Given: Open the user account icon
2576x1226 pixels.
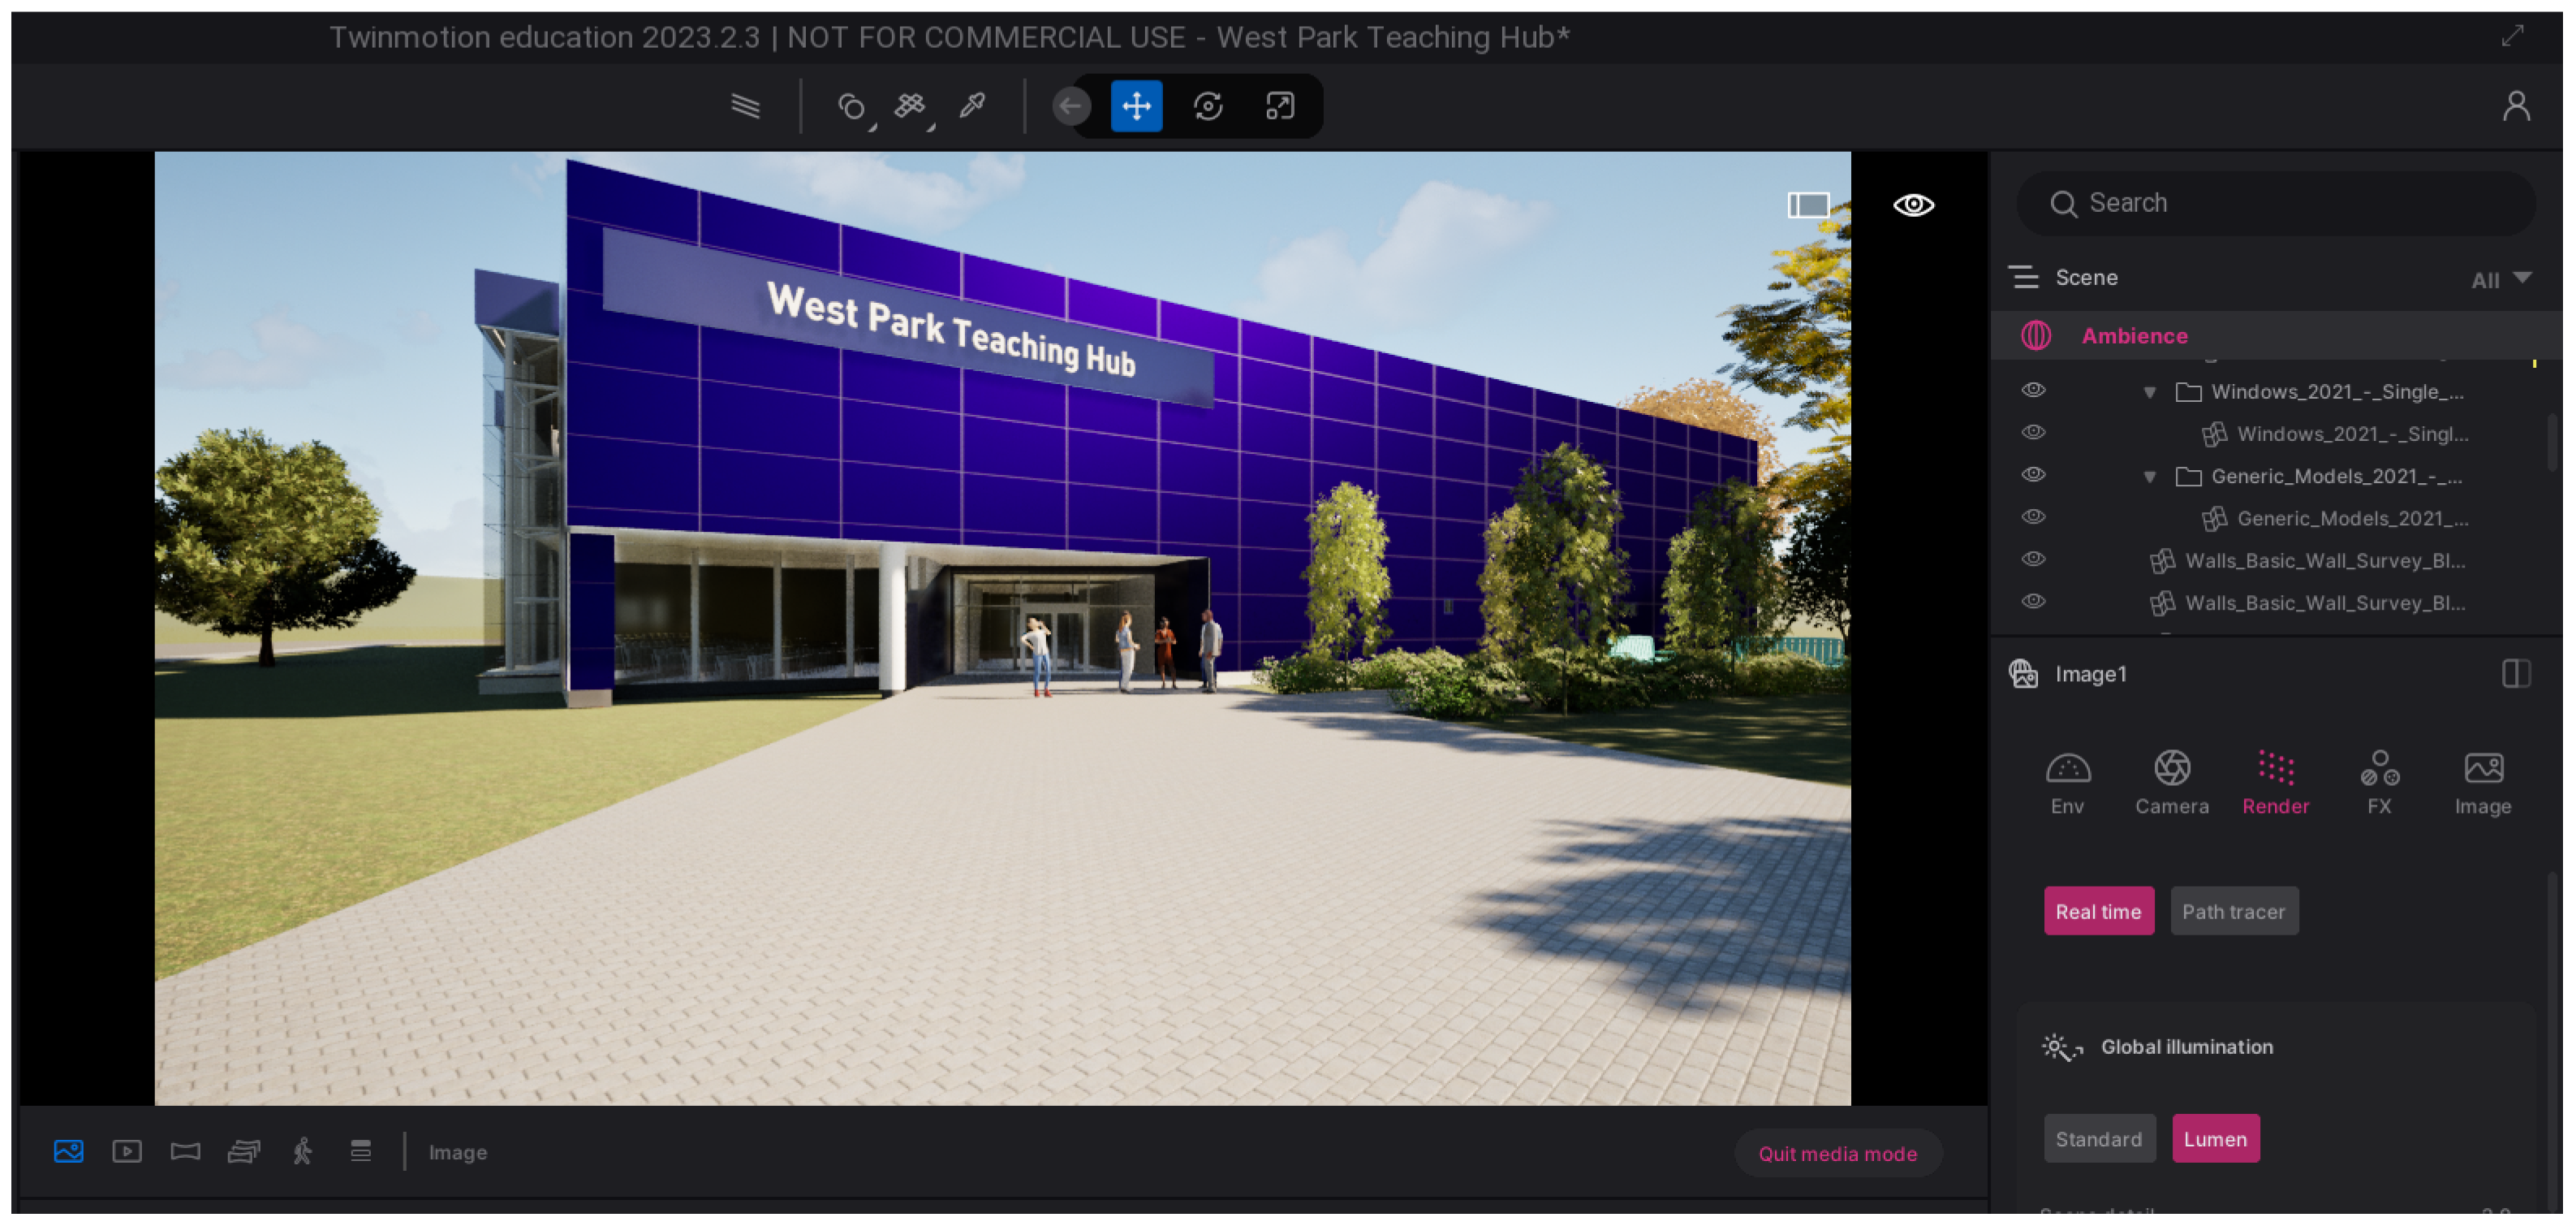Looking at the screenshot, I should point(2516,106).
